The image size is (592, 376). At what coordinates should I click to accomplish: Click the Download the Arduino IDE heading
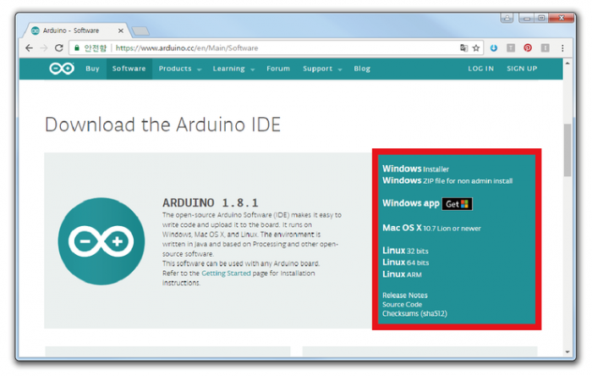[162, 124]
